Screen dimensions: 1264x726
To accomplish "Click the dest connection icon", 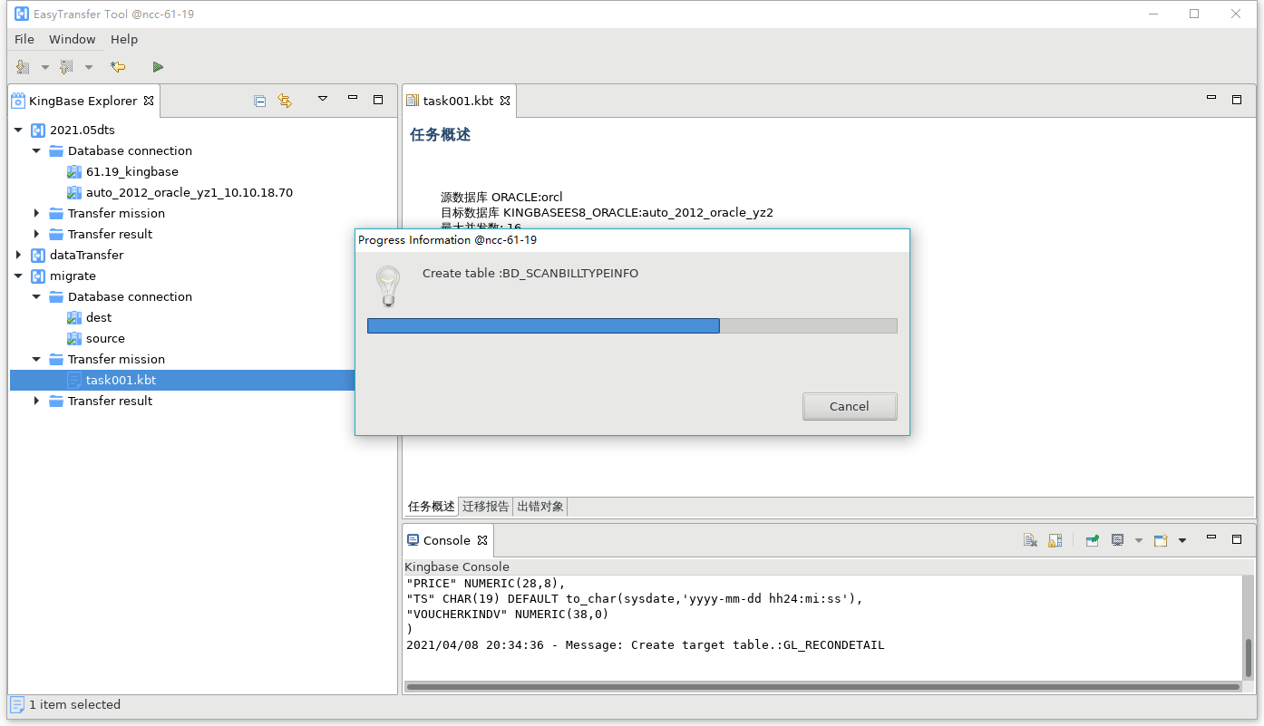I will [74, 318].
